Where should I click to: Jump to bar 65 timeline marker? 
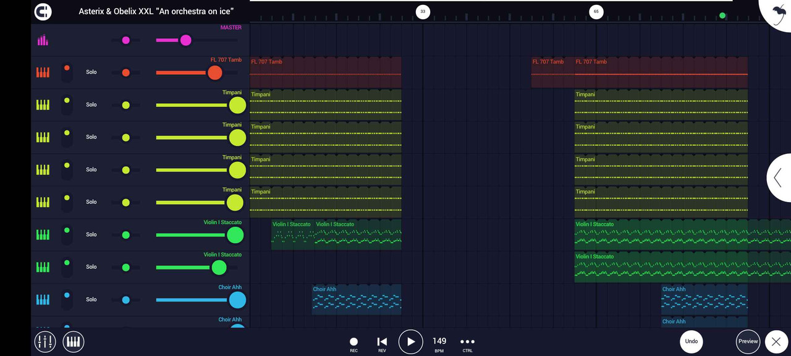(x=596, y=11)
